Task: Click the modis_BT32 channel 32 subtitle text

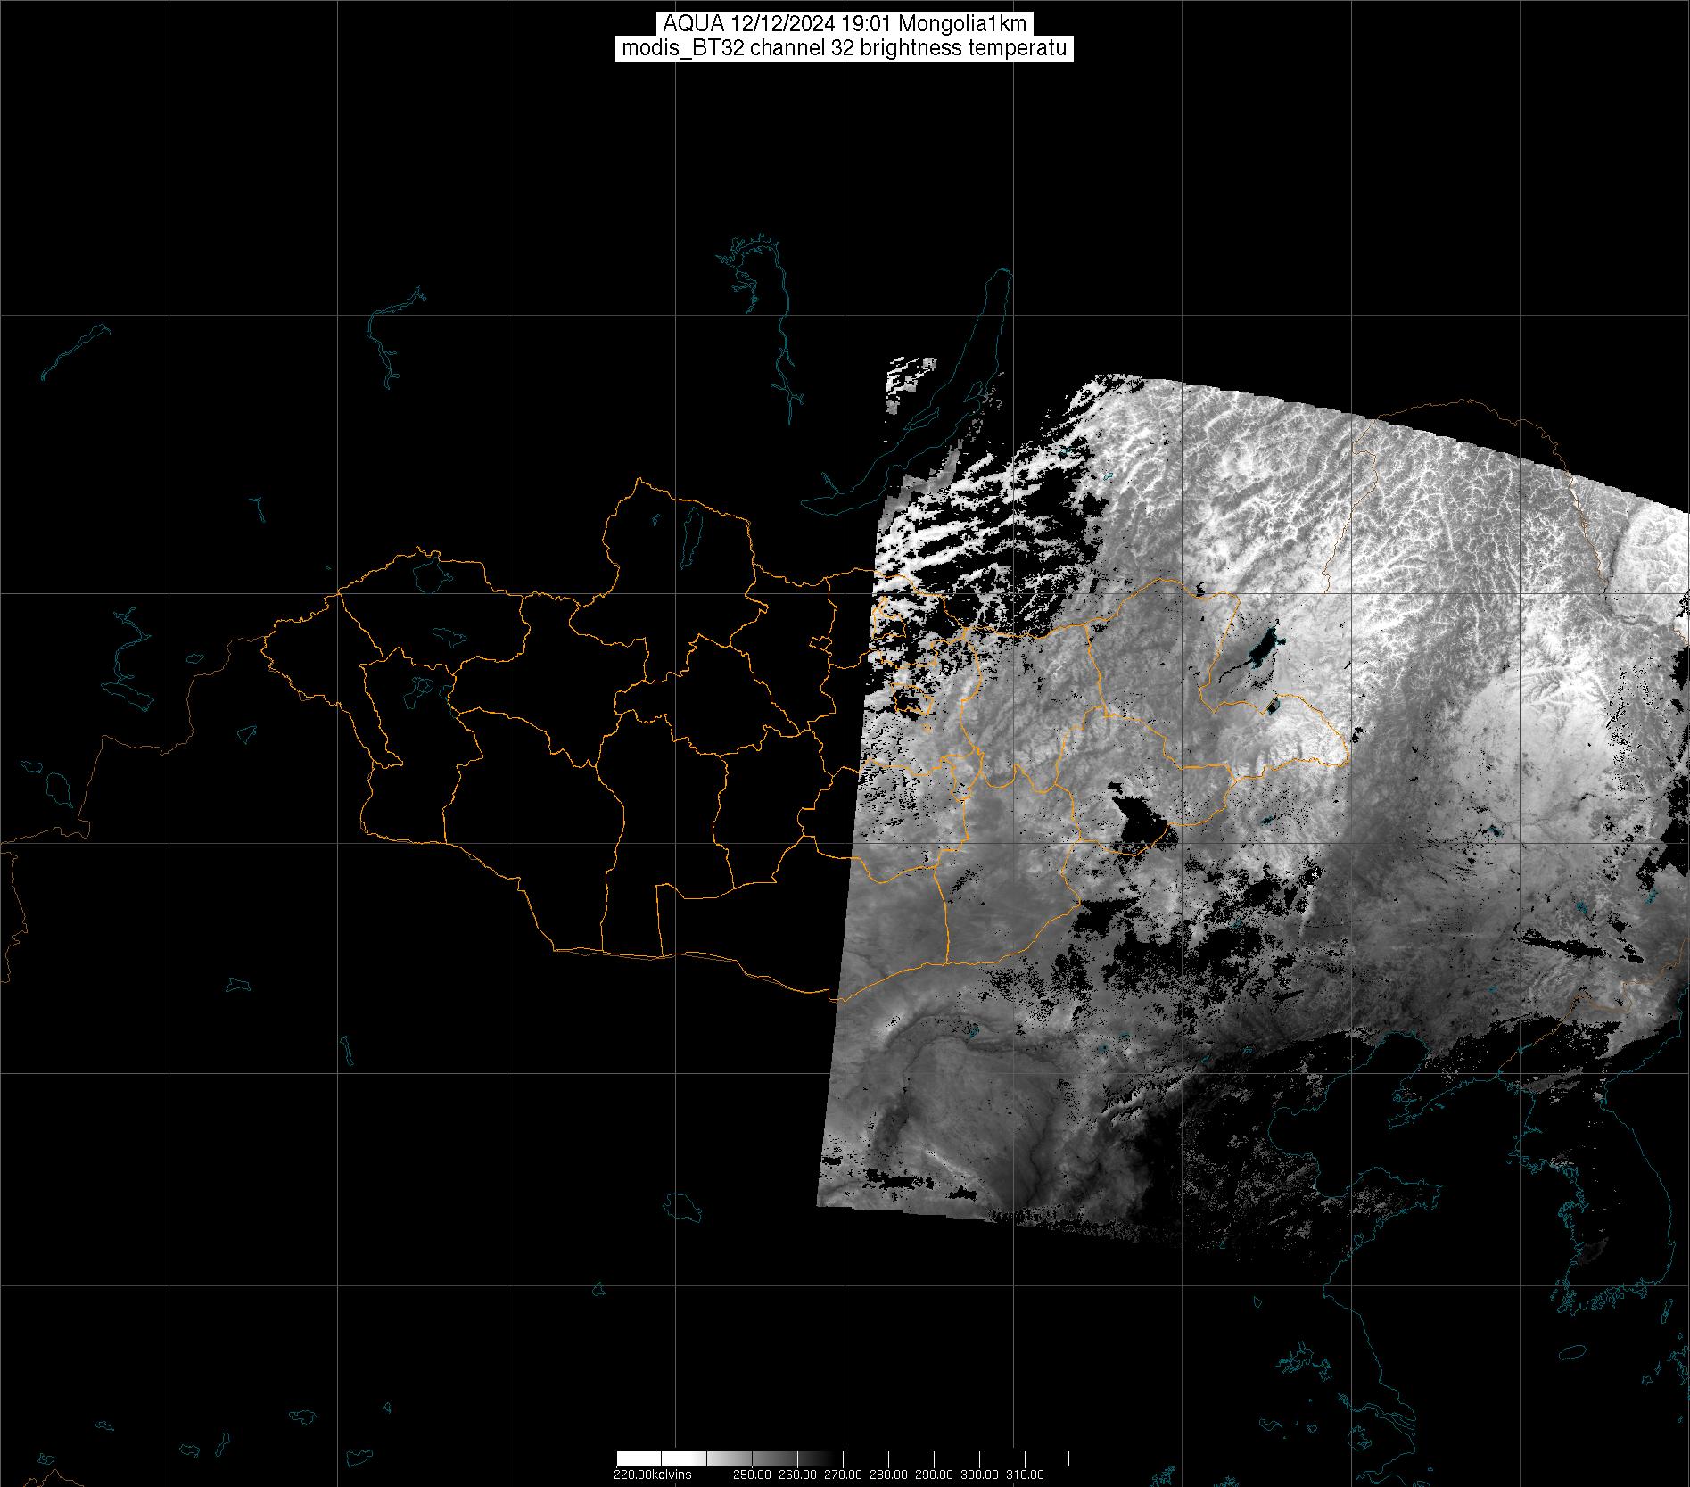Action: coord(844,48)
